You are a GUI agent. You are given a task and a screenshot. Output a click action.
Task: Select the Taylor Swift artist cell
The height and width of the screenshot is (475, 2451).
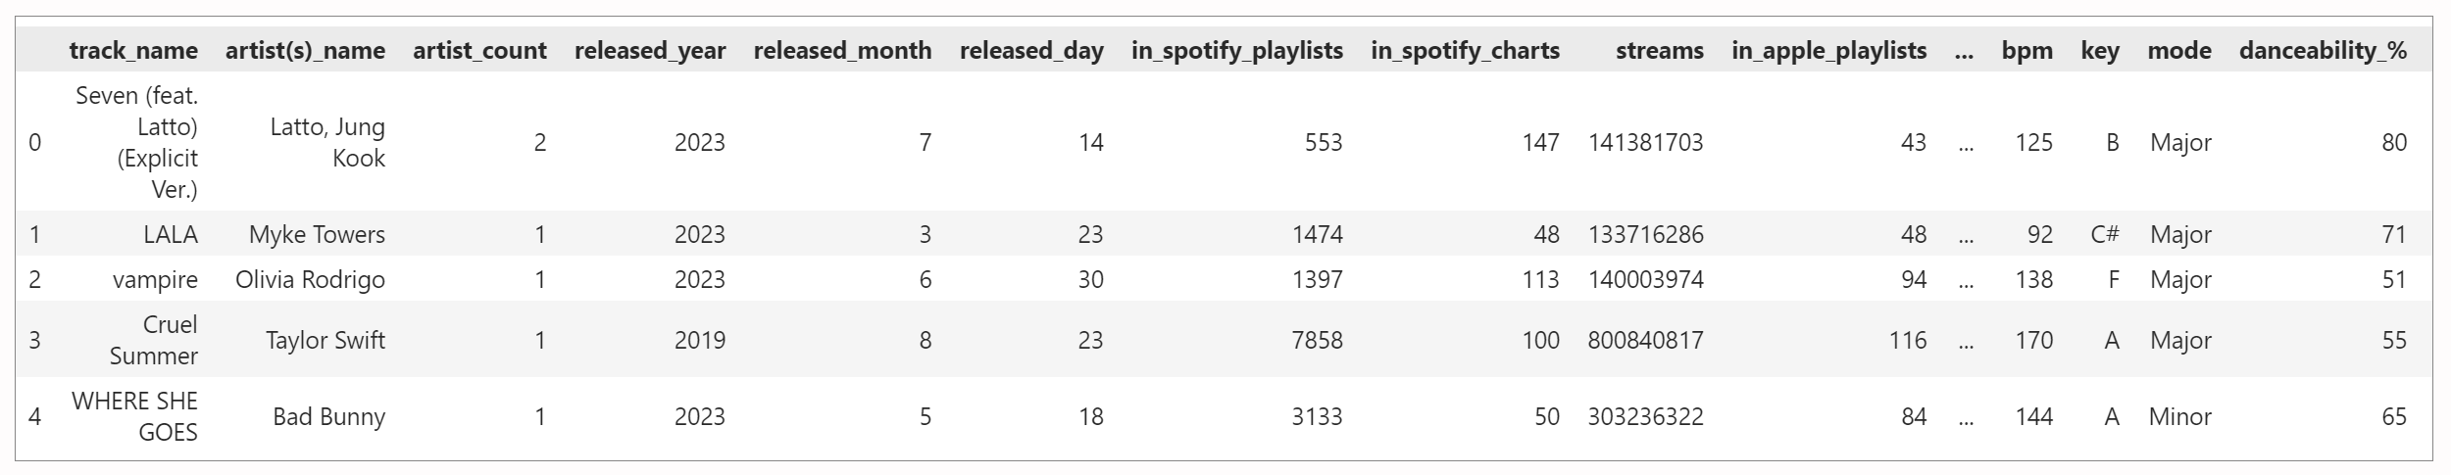point(325,340)
